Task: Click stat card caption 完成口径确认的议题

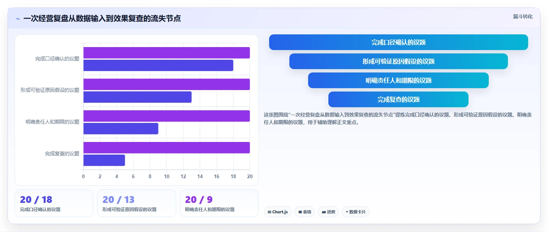Action: pos(40,210)
